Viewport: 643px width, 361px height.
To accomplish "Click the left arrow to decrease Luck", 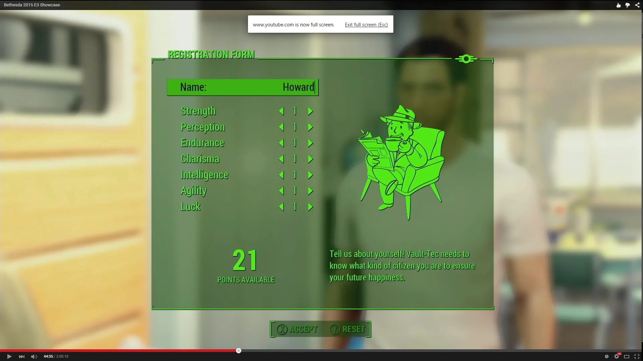I will (x=281, y=206).
